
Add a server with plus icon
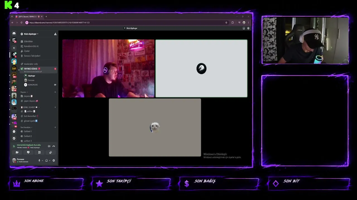coord(14,131)
